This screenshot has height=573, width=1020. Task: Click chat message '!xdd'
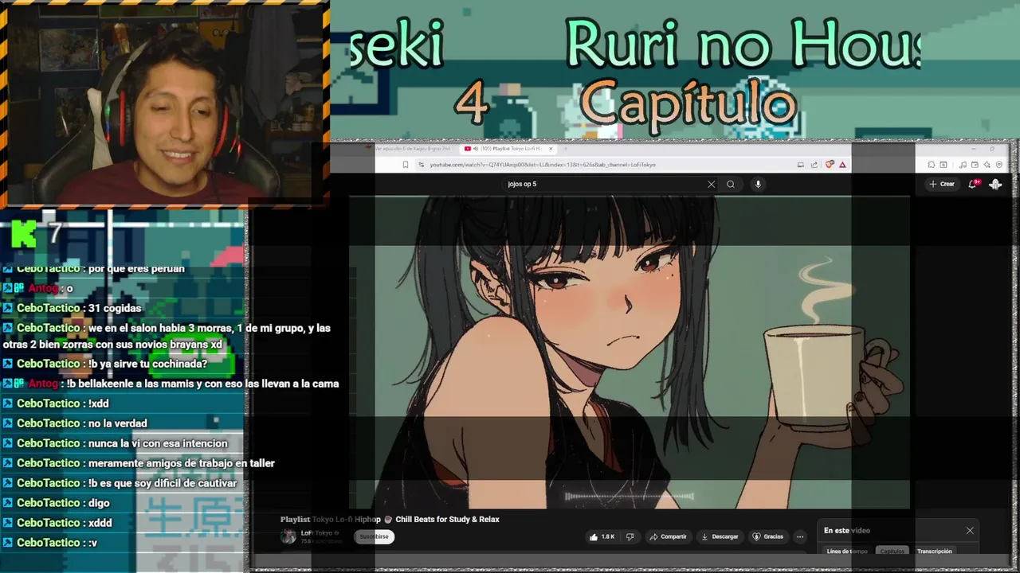[x=99, y=403]
